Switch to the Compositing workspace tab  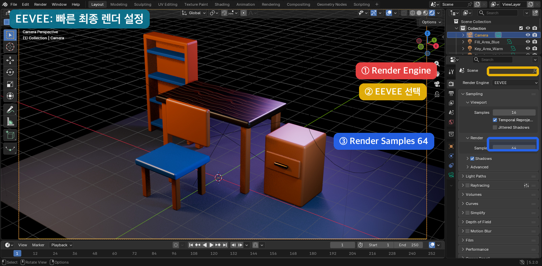pyautogui.click(x=298, y=4)
